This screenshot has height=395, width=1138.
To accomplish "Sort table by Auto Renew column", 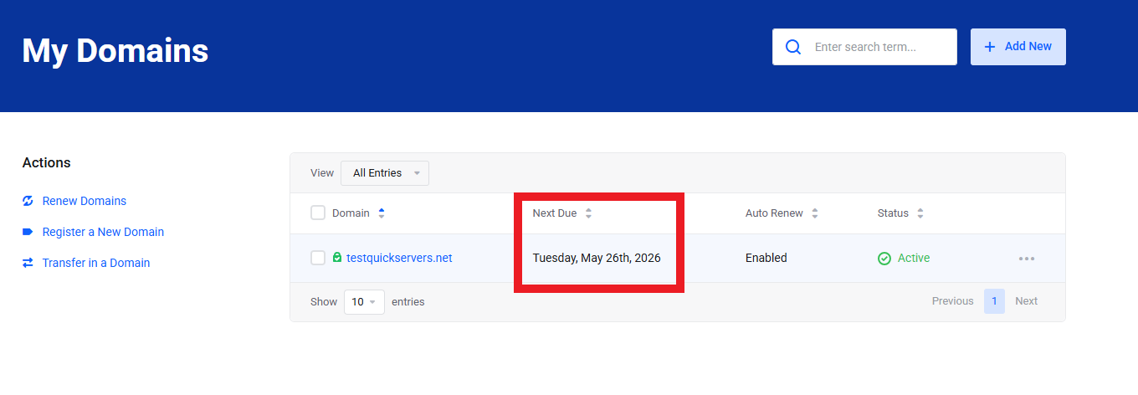I will (x=774, y=213).
